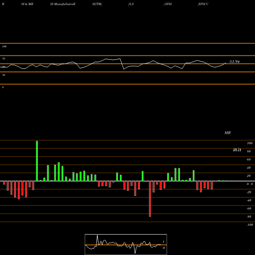Click the ') HNI' header text
Screen dimensions: 255x255
click(x=168, y=4)
